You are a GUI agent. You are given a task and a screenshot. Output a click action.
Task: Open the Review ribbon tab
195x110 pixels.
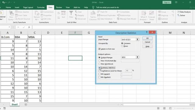pos(59,7)
